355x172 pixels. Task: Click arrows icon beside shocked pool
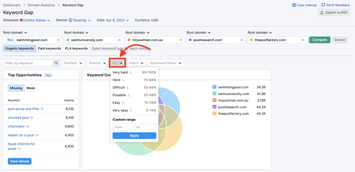32,118
